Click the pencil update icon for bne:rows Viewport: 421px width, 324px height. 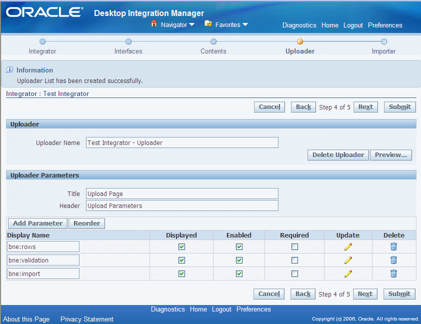tap(348, 246)
